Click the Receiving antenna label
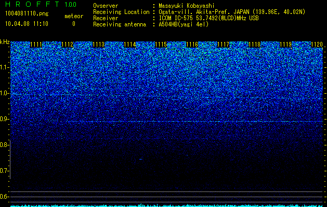 click(120, 24)
